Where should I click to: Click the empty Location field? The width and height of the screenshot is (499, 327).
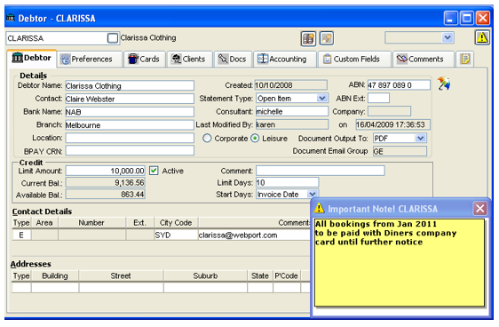[130, 138]
